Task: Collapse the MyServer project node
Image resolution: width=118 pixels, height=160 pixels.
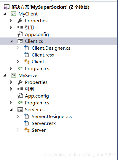Action: (4, 76)
